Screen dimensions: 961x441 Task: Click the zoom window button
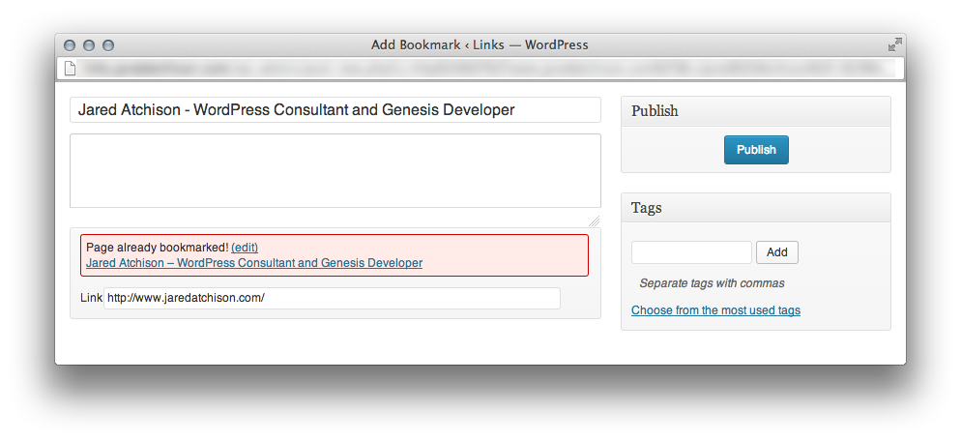click(x=108, y=45)
